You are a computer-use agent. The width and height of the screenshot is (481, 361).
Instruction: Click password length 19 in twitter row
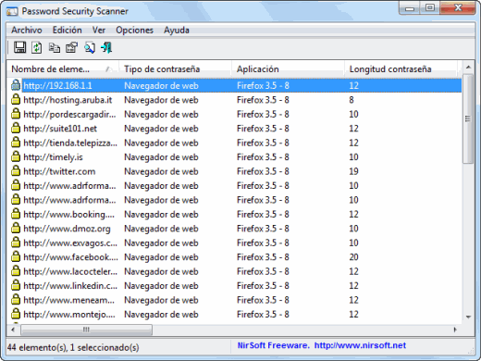coord(353,171)
